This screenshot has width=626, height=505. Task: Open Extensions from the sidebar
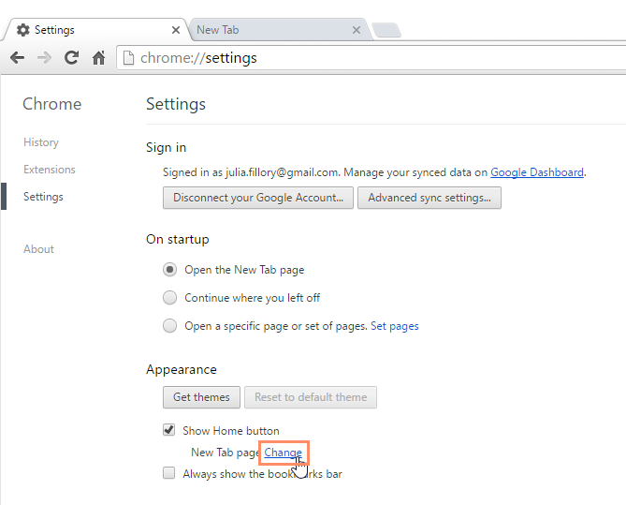pyautogui.click(x=50, y=170)
